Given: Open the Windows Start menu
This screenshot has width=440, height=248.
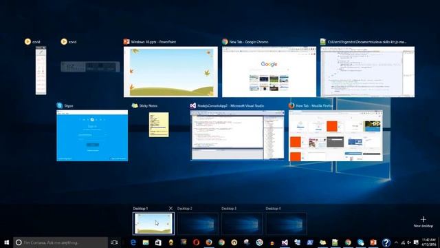Looking at the screenshot, I should tap(6, 242).
